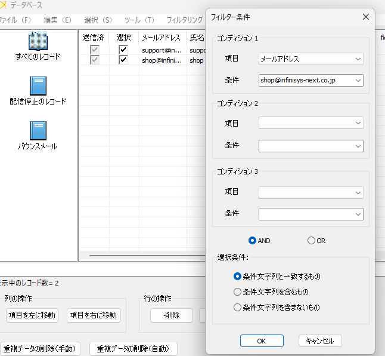Image resolution: width=385 pixels, height=356 pixels.
Task: Click the コンディション 2 条件 text field
Action: pyautogui.click(x=306, y=146)
